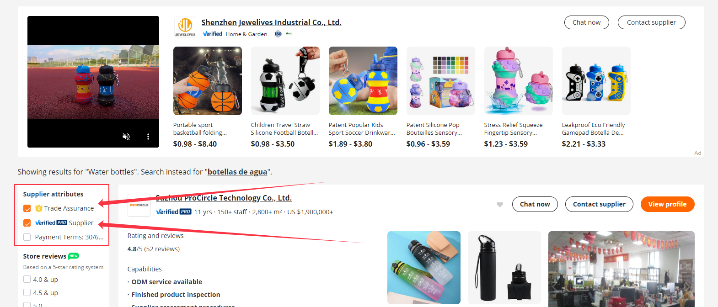Tick the 4.0 & up rating filter
Image resolution: width=718 pixels, height=307 pixels.
pyautogui.click(x=27, y=279)
